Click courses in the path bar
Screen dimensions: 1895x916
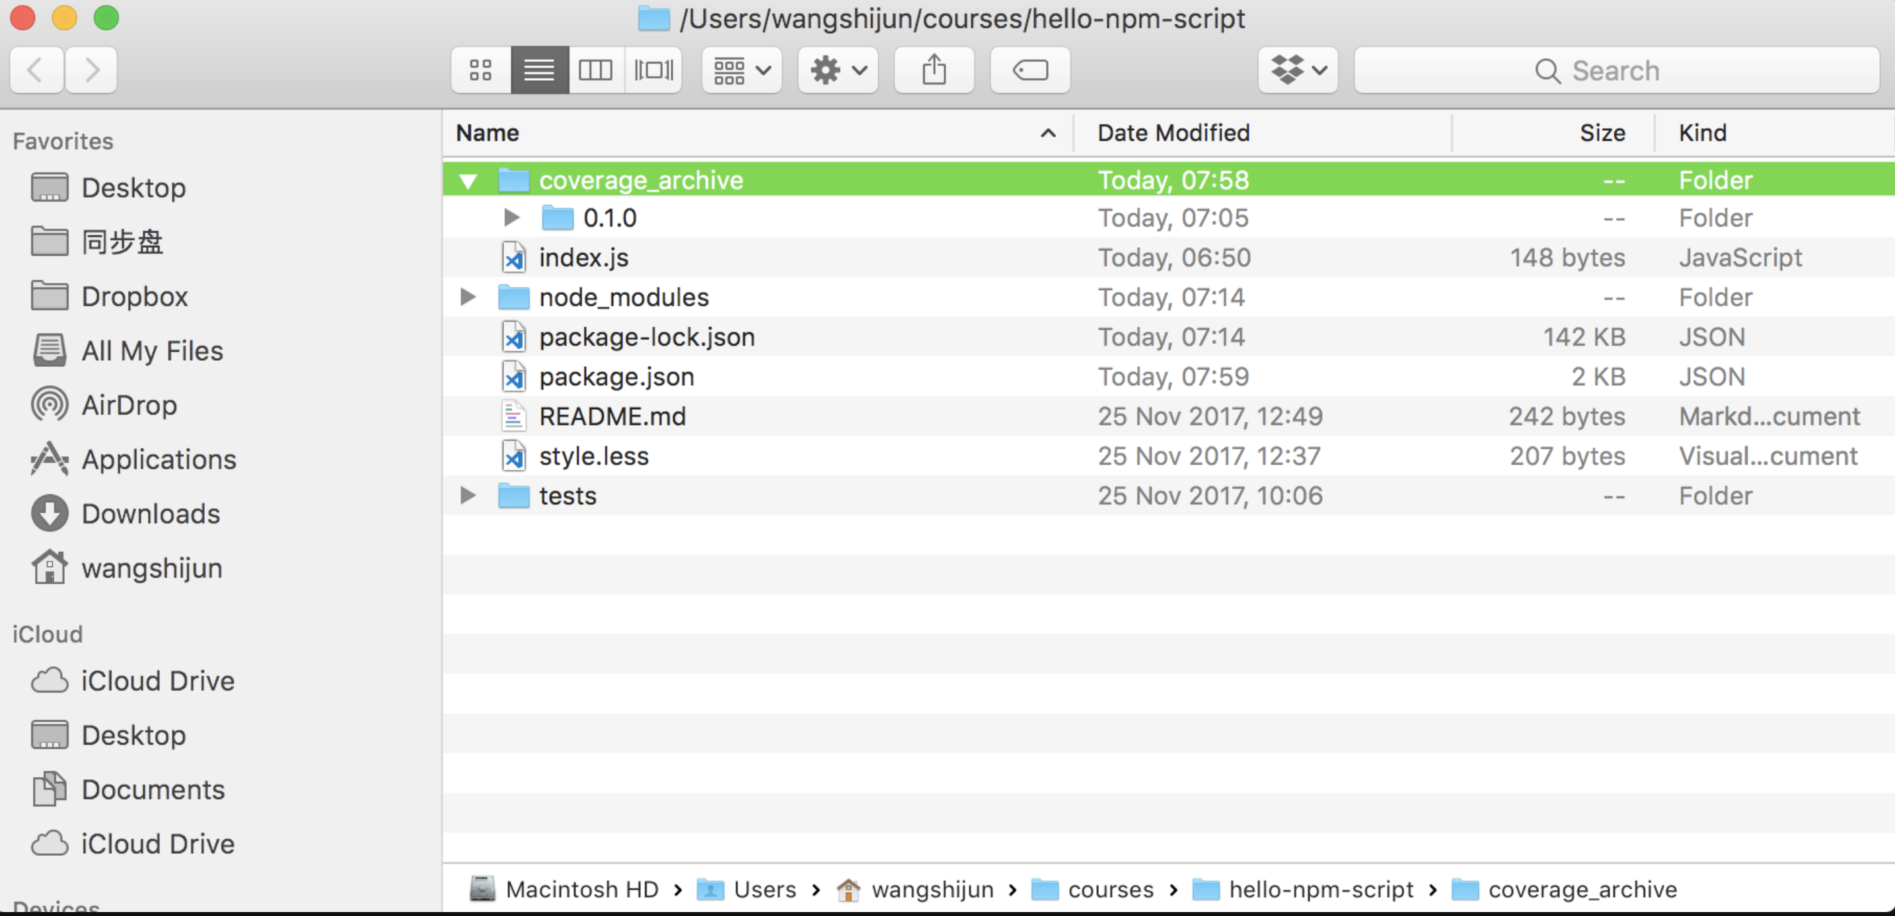[1109, 890]
